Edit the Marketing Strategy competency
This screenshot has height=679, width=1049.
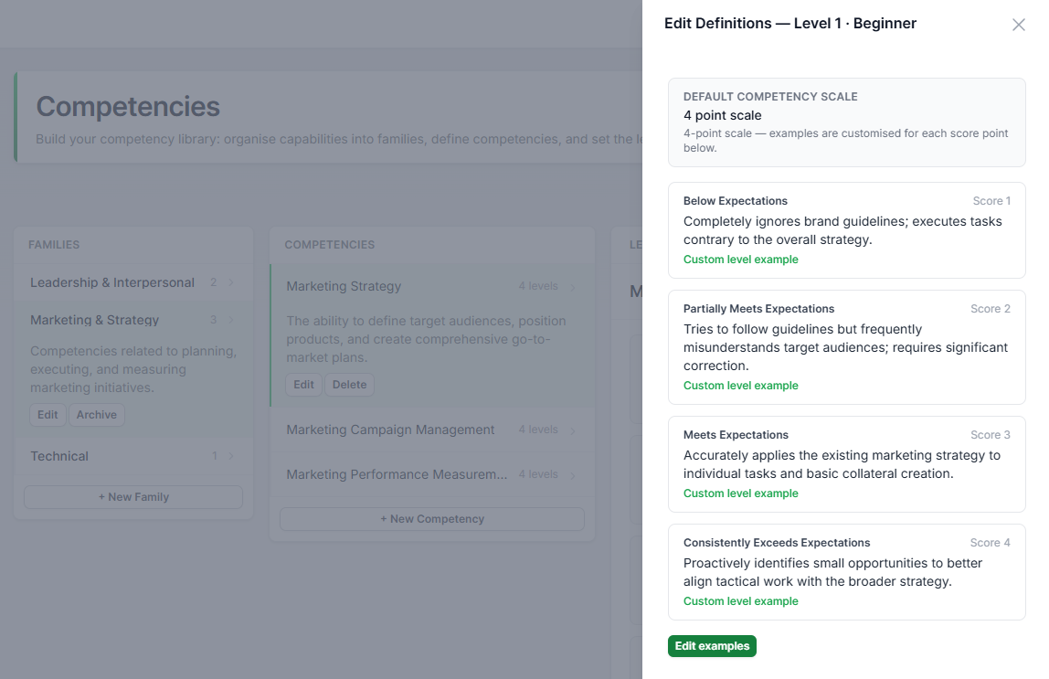[303, 385]
